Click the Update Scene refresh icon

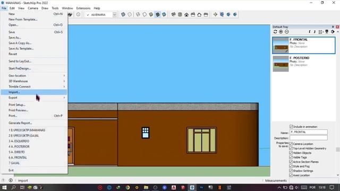coord(275,32)
